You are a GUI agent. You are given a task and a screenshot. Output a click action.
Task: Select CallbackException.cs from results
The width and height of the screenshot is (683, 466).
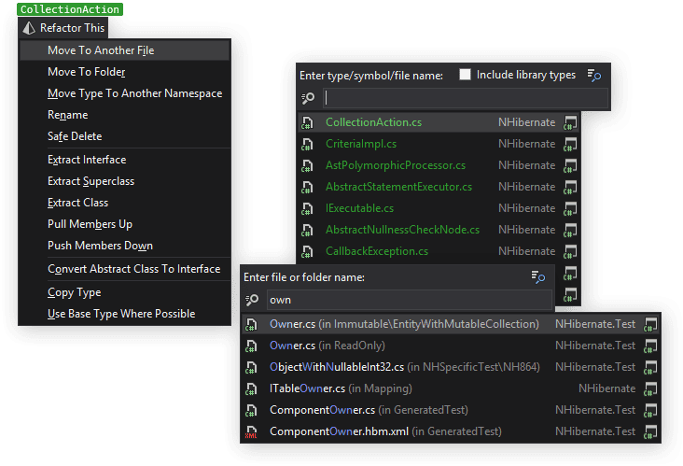pos(439,251)
